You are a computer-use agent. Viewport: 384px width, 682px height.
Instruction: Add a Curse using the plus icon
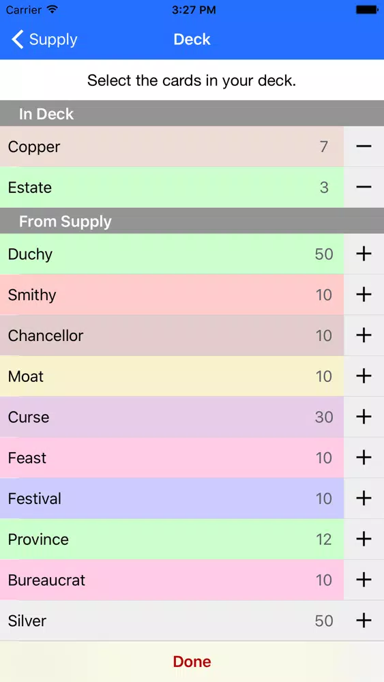[364, 417]
